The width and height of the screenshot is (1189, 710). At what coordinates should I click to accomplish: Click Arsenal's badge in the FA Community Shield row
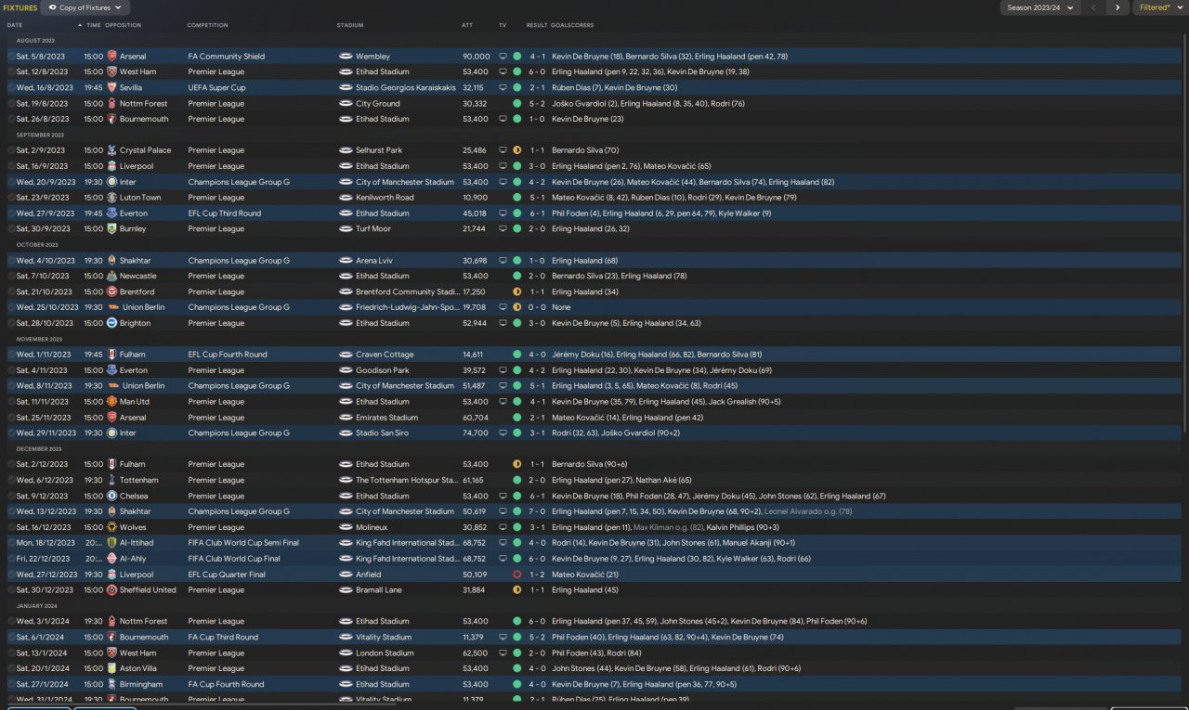pos(111,57)
